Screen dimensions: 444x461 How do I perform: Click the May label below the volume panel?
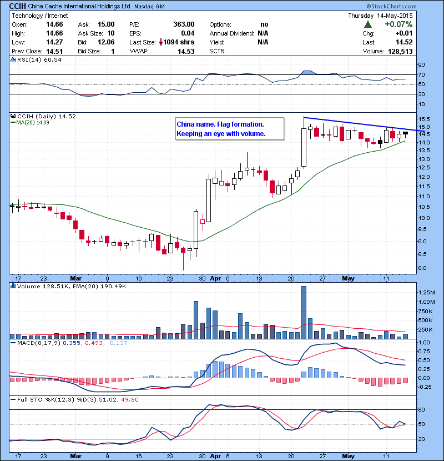tap(348, 278)
